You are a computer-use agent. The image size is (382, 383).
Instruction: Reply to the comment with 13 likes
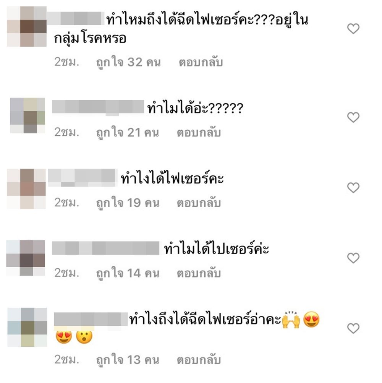click(x=199, y=360)
